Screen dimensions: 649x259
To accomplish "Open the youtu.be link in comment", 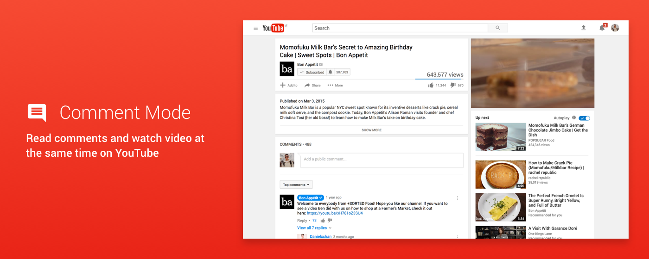I will coord(335,213).
